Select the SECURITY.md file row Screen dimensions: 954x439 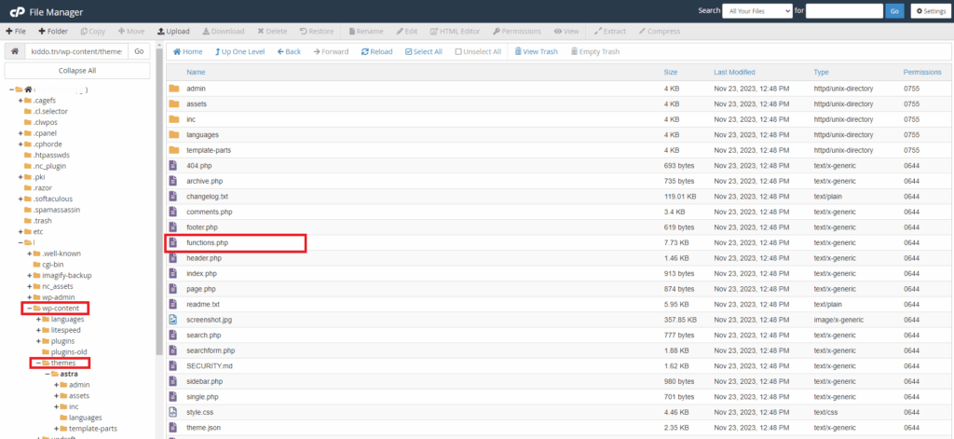point(559,365)
